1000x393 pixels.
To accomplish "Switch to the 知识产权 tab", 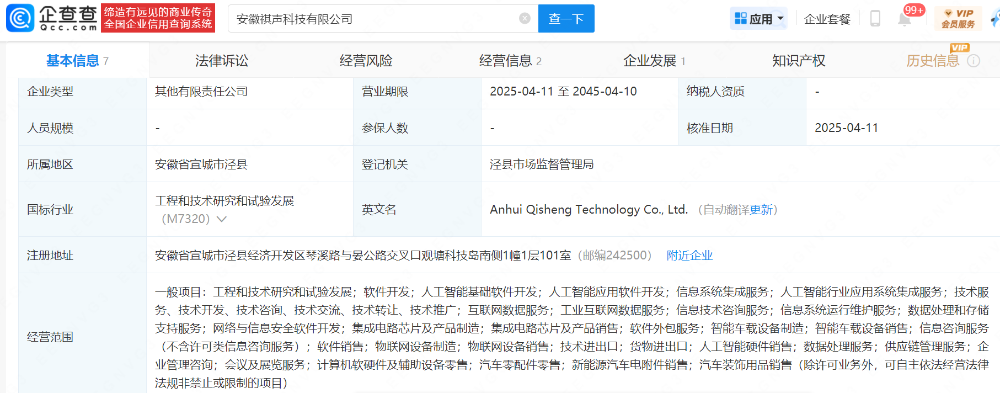I will click(799, 61).
